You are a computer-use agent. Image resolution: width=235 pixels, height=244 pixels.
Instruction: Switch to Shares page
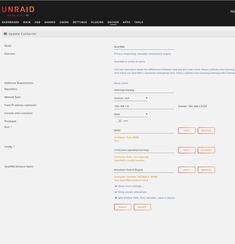[x=50, y=22]
